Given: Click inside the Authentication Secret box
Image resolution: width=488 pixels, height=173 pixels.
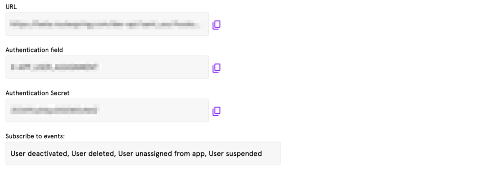Looking at the screenshot, I should click(x=107, y=110).
